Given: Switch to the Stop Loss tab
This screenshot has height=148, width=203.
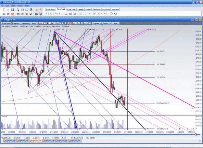Looking at the screenshot, I should (106, 9).
